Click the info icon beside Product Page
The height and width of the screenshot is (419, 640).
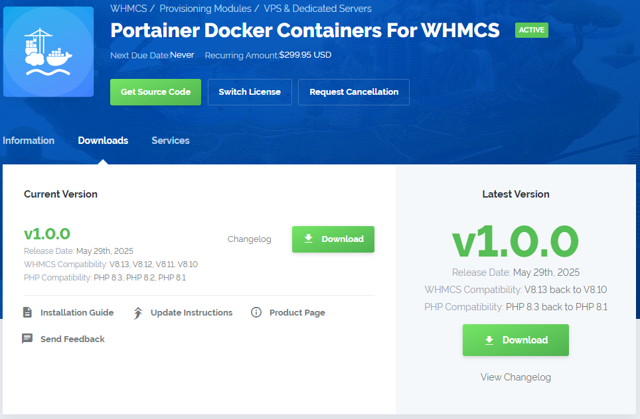point(256,313)
